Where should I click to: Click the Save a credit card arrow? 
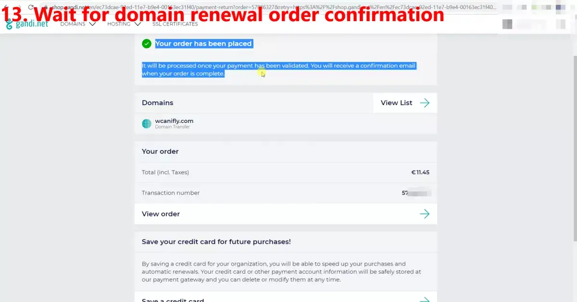click(x=425, y=300)
